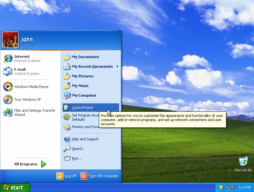
Task: Click the 3:14 PM taskbar clock
Action: coord(244,188)
